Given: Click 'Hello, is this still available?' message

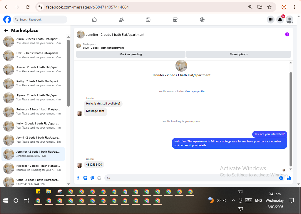Looking at the screenshot, I should pyautogui.click(x=103, y=104).
